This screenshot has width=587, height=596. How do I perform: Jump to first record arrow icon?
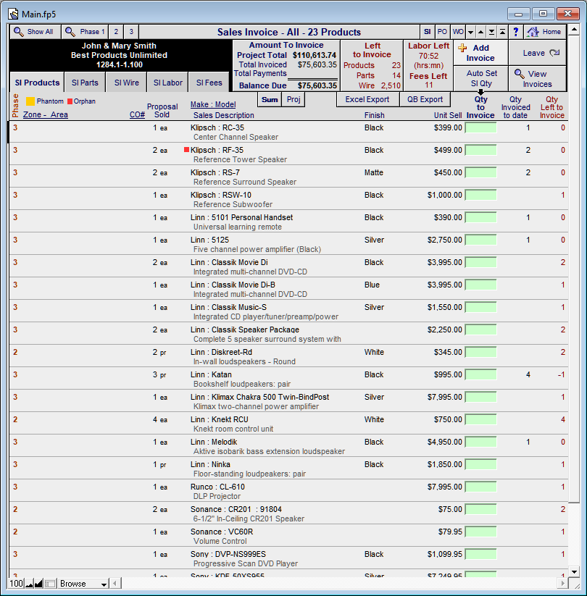(x=502, y=32)
